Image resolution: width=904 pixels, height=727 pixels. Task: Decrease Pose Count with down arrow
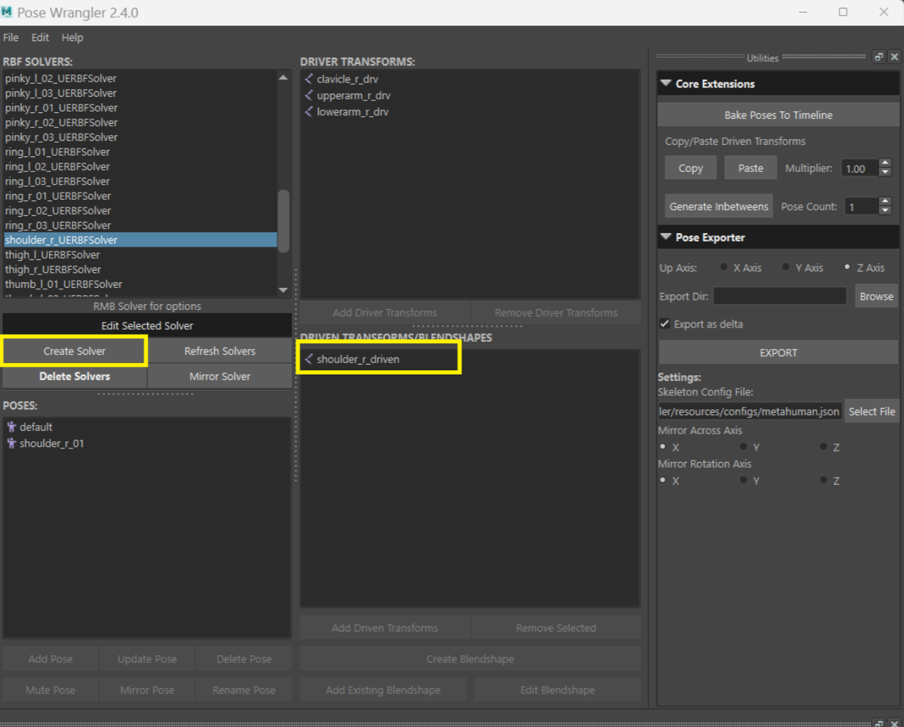[886, 210]
